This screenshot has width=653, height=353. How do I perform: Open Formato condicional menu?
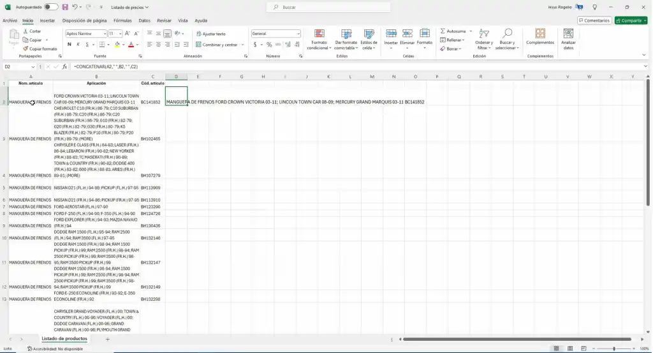[x=319, y=40]
